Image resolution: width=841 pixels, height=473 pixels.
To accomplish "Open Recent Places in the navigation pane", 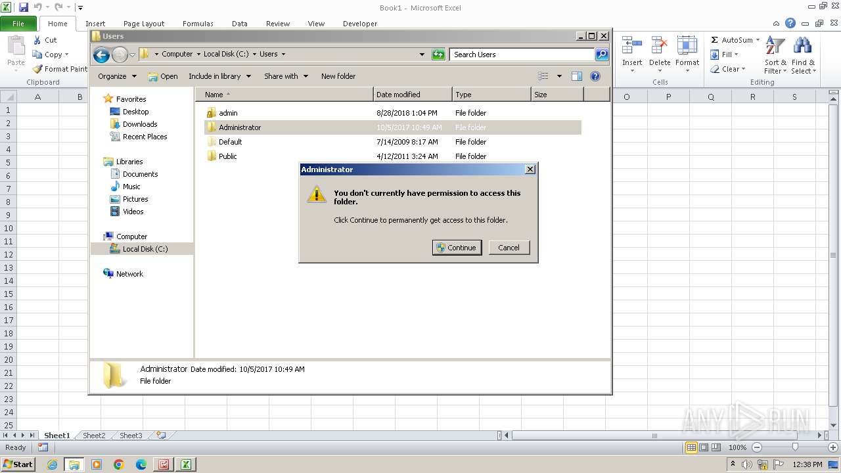I will pyautogui.click(x=145, y=137).
